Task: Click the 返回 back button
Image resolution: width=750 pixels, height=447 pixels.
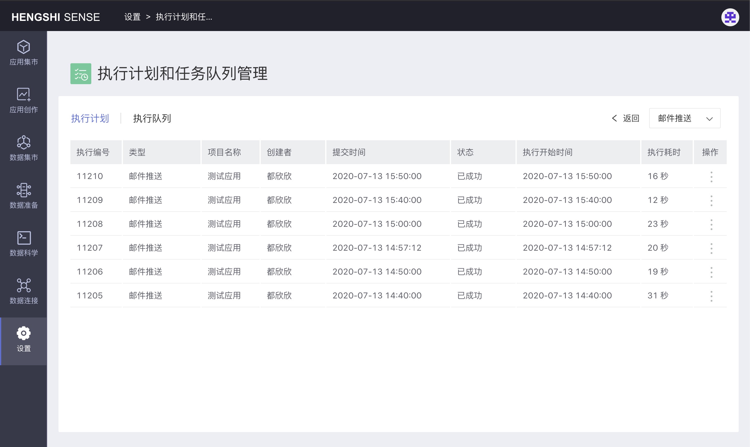Action: tap(625, 118)
